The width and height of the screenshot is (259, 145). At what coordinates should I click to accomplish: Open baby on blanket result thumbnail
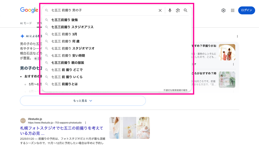pos(129,128)
